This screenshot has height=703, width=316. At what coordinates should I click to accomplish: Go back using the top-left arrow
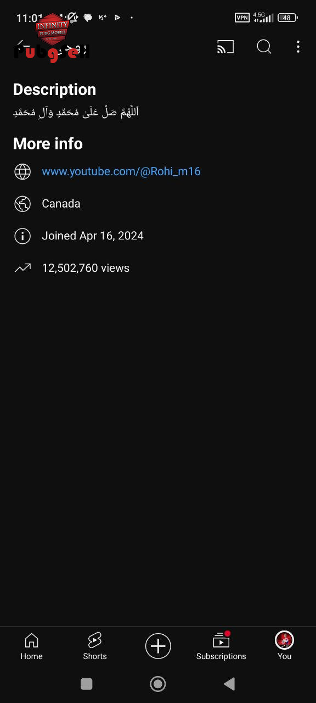coord(21,47)
